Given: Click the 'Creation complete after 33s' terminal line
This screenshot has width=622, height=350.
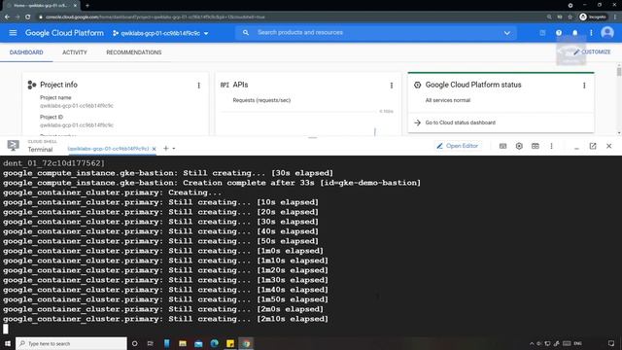Looking at the screenshot, I should click(x=212, y=183).
